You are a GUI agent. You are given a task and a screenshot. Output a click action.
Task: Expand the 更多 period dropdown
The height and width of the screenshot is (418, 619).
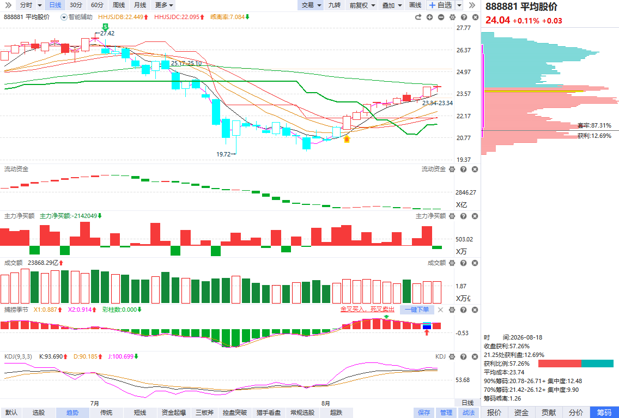[x=164, y=5]
